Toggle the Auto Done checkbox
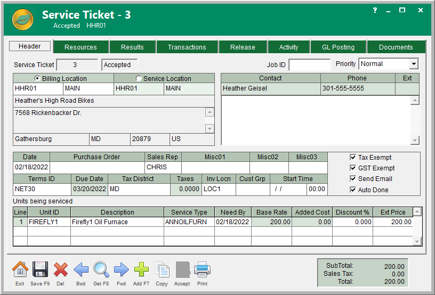 click(353, 190)
